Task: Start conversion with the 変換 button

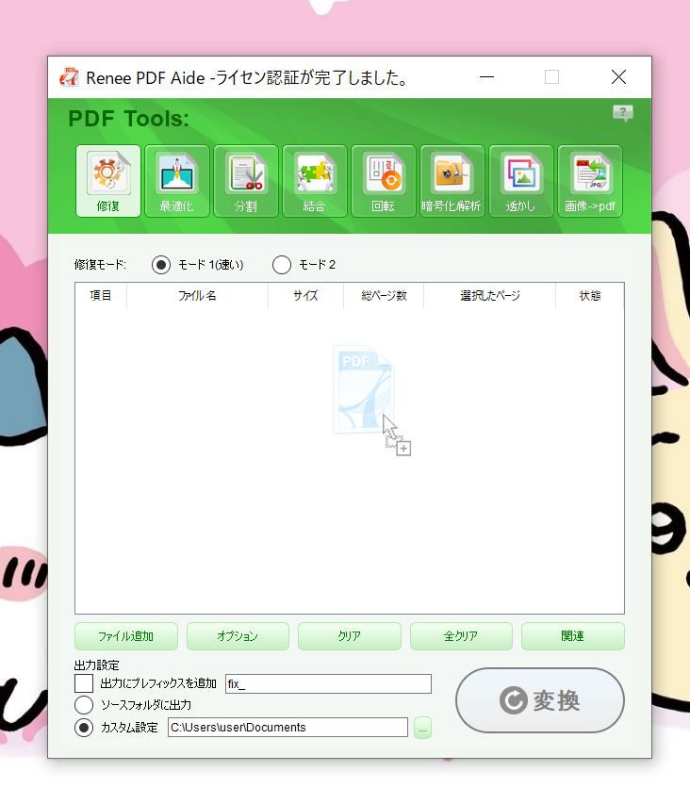Action: (540, 700)
